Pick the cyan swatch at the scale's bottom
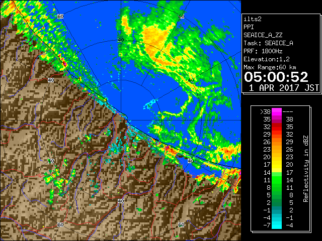The image size is (322, 241). 277,225
